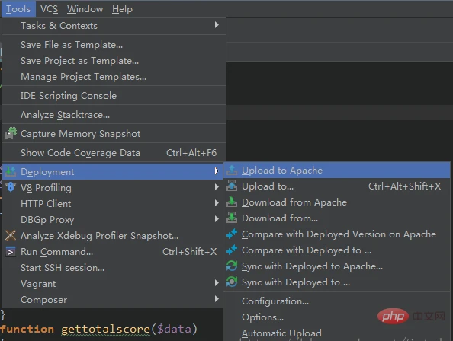The image size is (453, 341).
Task: Expand the Deployment submenu arrow
Action: 217,171
